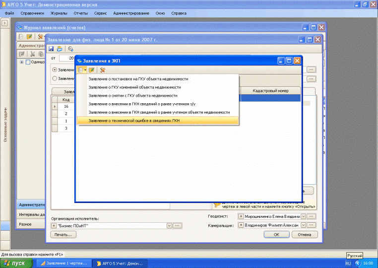Open the Окно menu
This screenshot has width=378, height=268.
pyautogui.click(x=160, y=13)
